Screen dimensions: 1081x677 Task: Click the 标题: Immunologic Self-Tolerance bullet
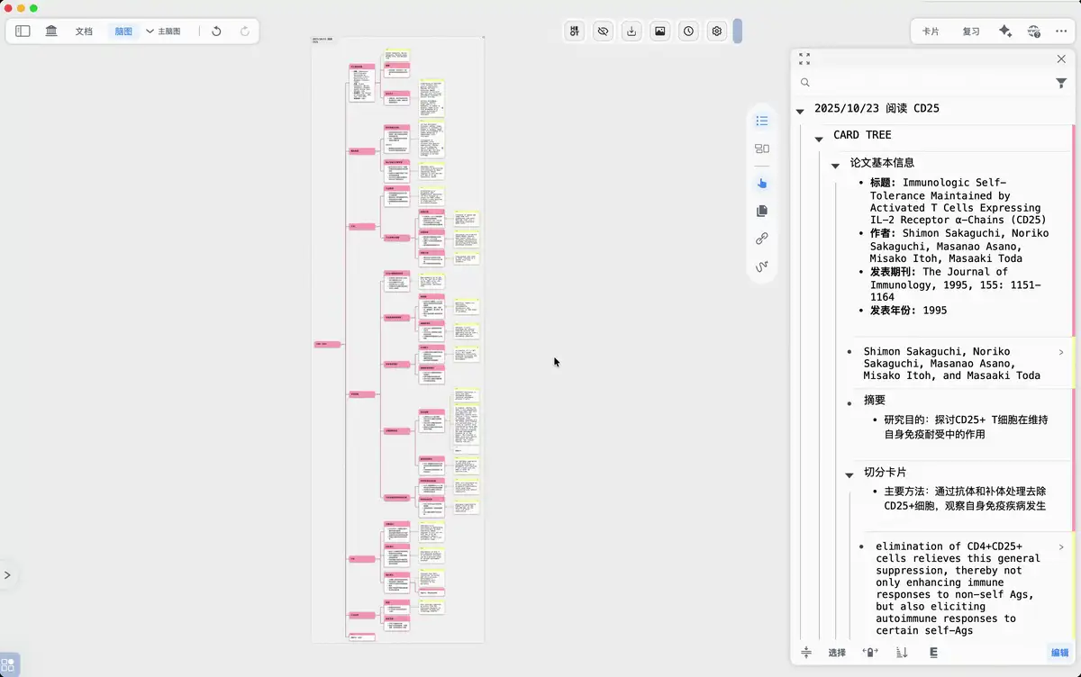958,201
